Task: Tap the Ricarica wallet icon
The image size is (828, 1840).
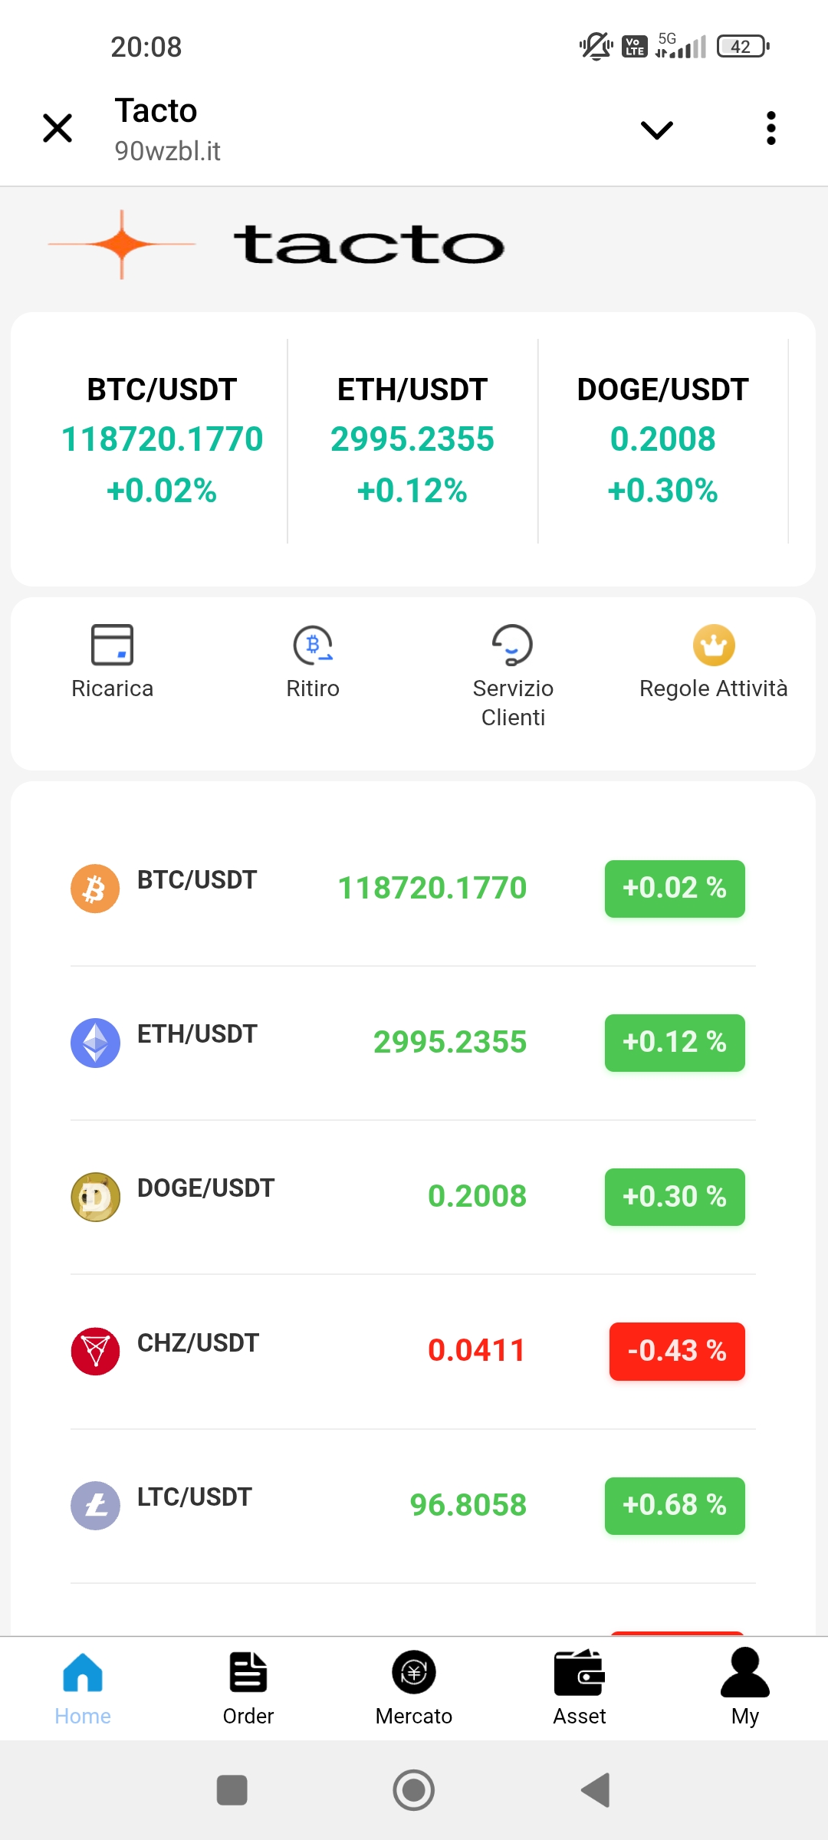Action: pyautogui.click(x=112, y=645)
